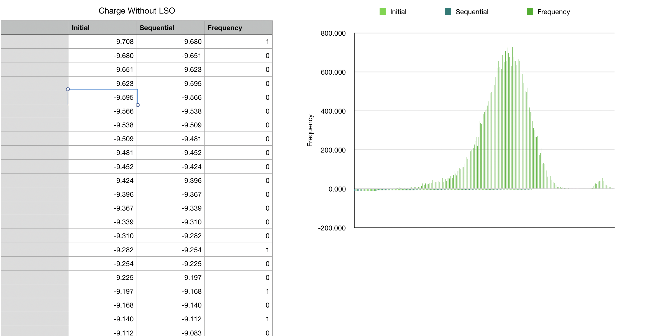Click the selection handle below cell -9.595
This screenshot has width=645, height=336.
coord(138,105)
